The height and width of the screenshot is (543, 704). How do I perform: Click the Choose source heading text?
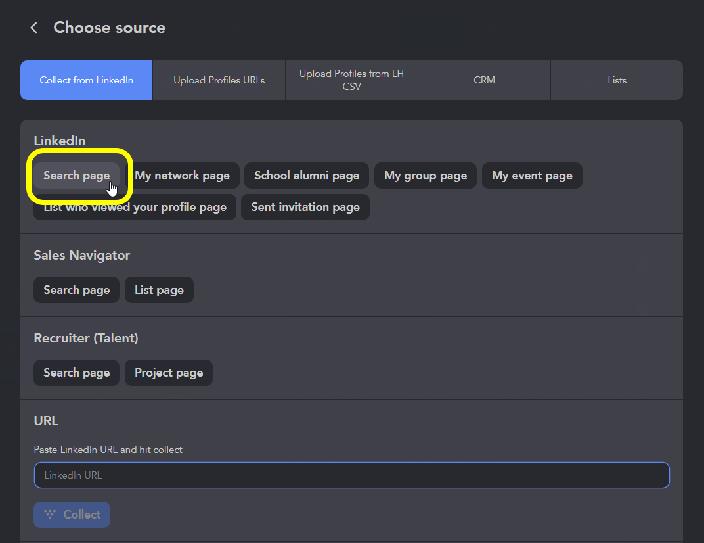click(x=110, y=28)
